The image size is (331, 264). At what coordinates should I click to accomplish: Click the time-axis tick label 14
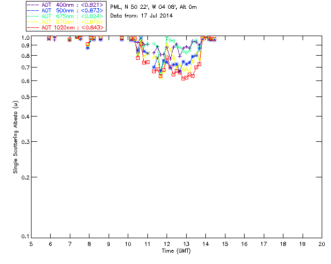(x=206, y=244)
